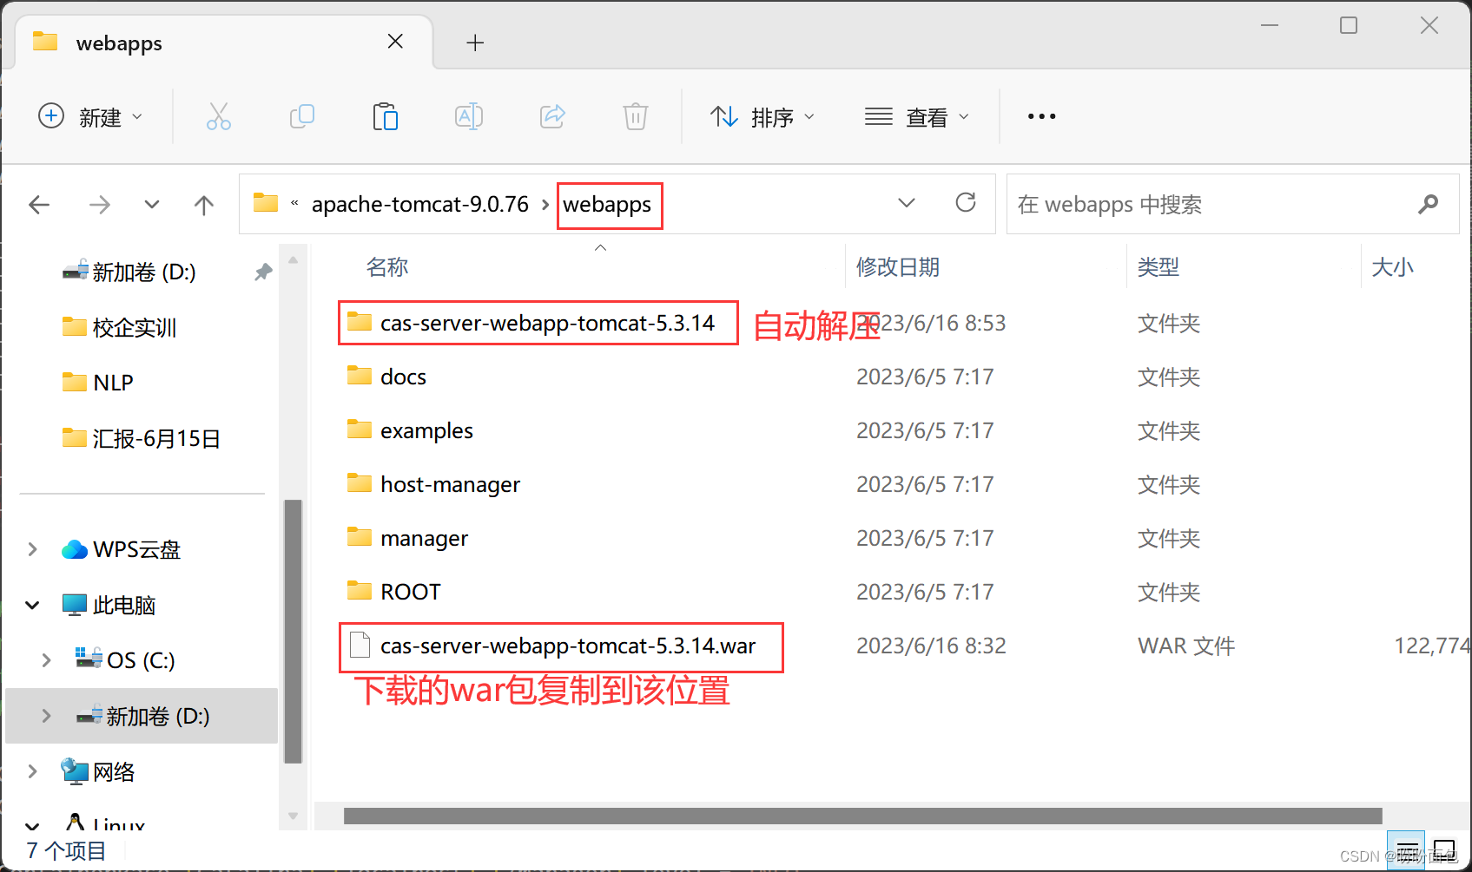
Task: Click date 2023/6/16 8:32 of war file
Action: [x=931, y=646]
